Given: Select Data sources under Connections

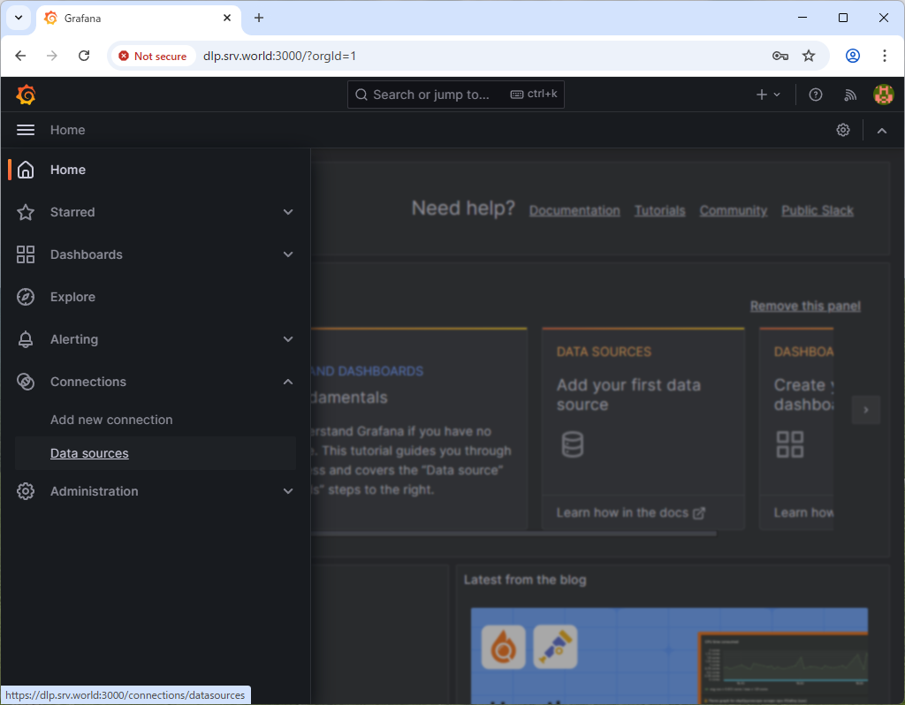Looking at the screenshot, I should (89, 453).
